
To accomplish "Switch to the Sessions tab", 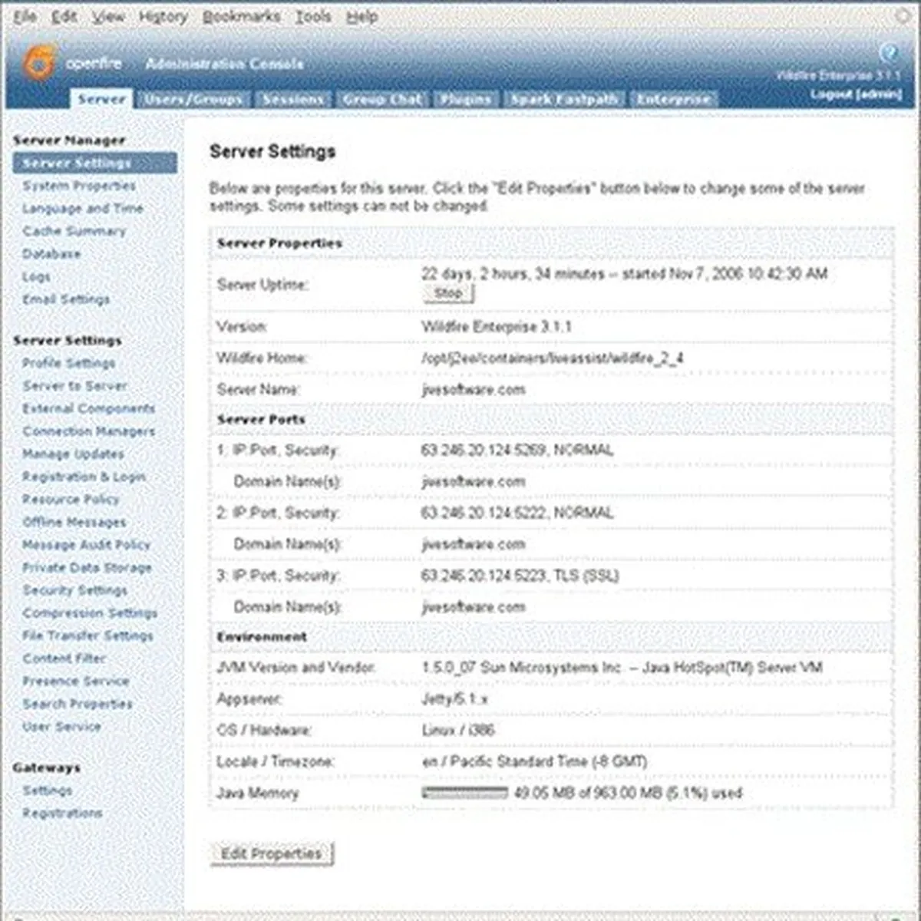I will (292, 99).
